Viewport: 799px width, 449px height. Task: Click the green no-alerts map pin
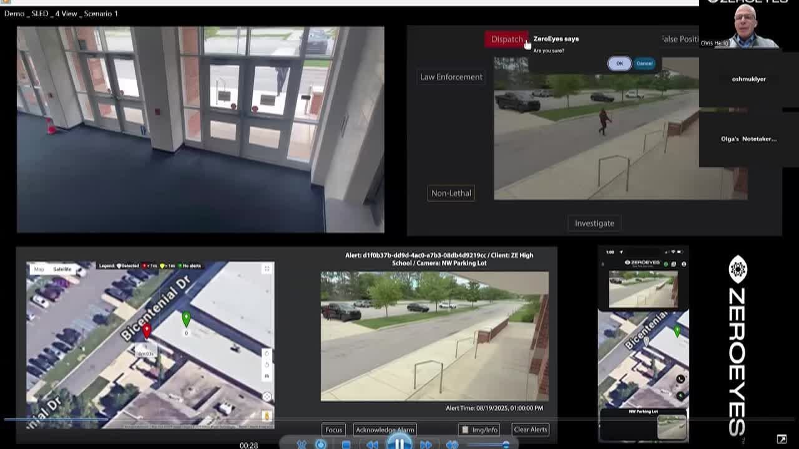[186, 319]
